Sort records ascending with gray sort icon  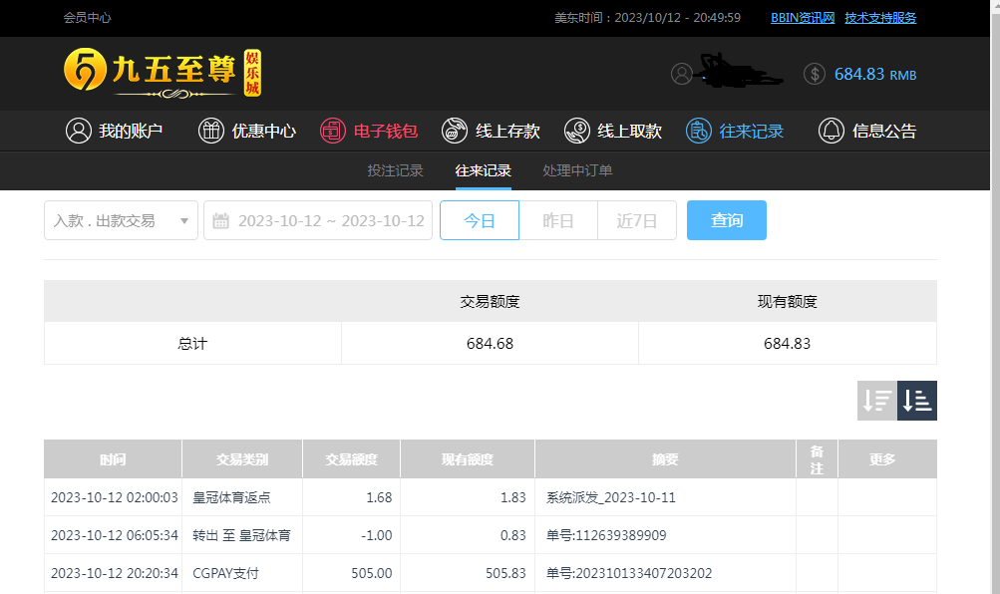tap(877, 401)
